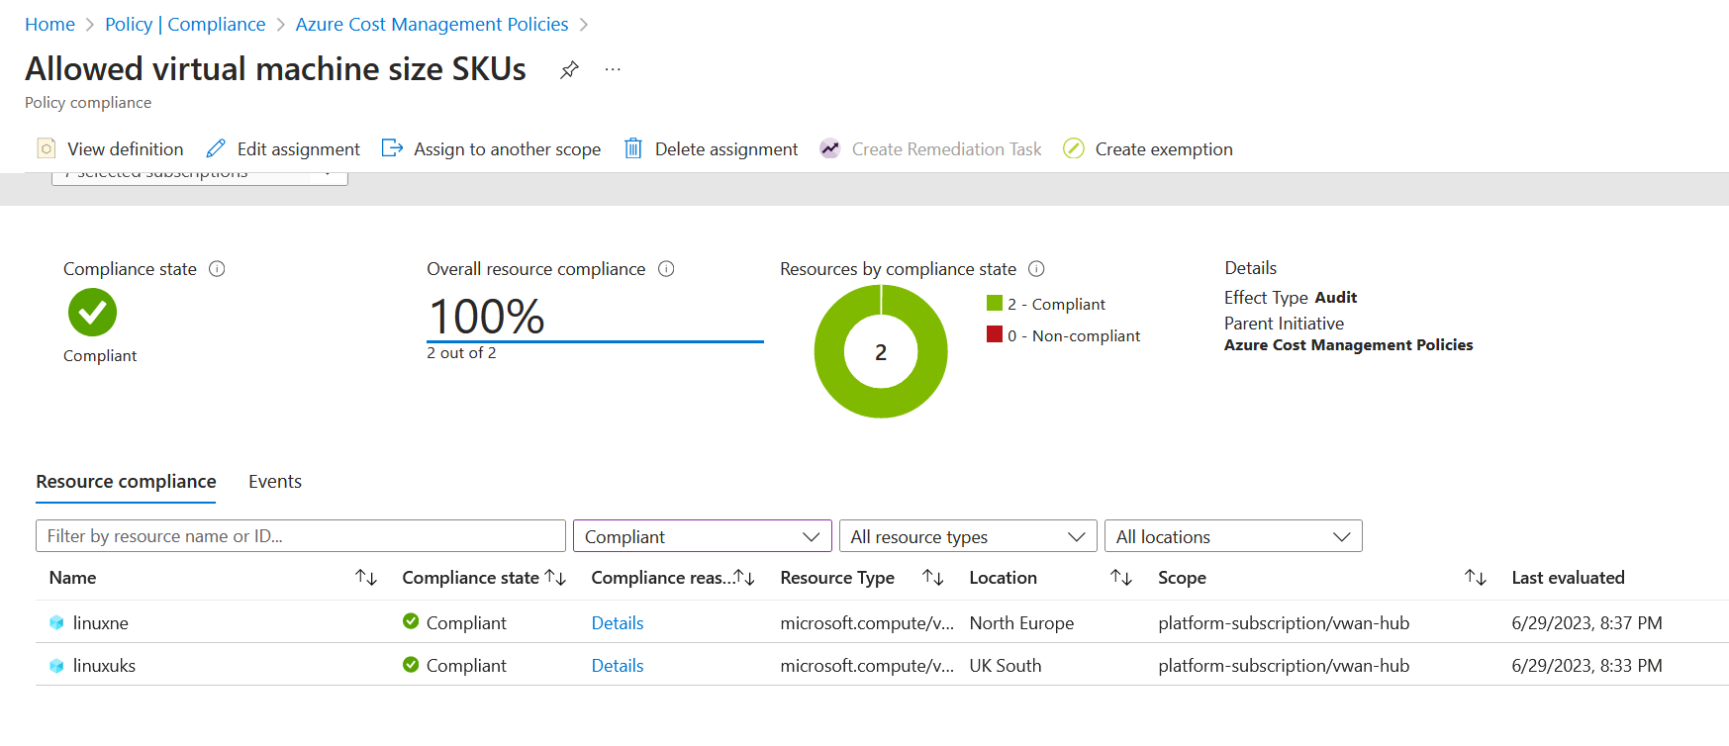This screenshot has width=1729, height=746.
Task: Go to Azure Cost Management Policies breadcrumb
Action: (x=432, y=25)
